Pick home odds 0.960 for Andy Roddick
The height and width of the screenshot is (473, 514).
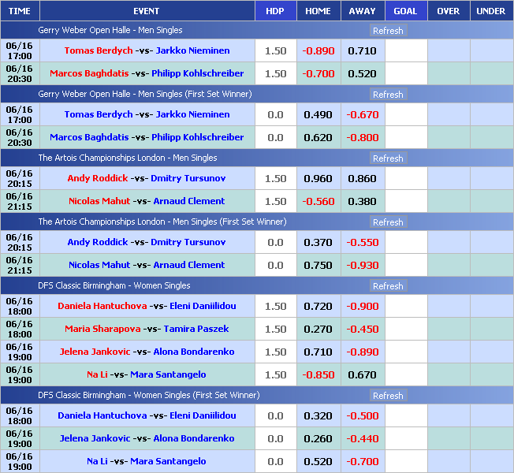pyautogui.click(x=318, y=178)
